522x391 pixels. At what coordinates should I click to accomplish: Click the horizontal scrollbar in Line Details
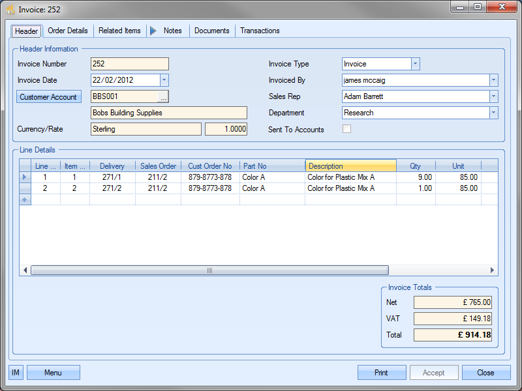209,270
